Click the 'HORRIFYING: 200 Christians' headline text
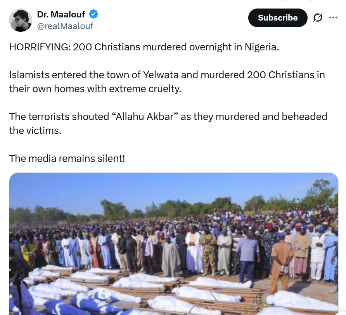The image size is (346, 315). (x=74, y=47)
